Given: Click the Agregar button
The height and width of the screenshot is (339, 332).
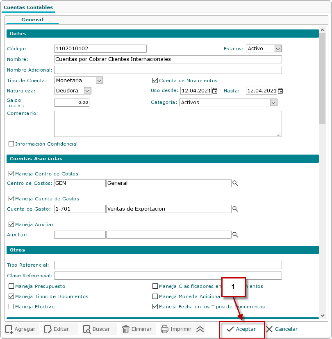Looking at the screenshot, I should coord(21,329).
